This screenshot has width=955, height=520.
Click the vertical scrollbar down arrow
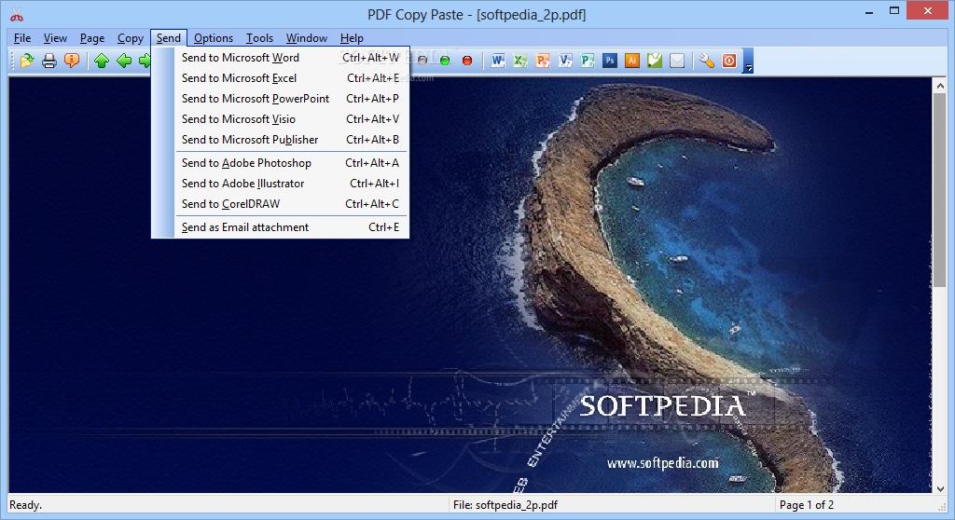click(x=940, y=487)
